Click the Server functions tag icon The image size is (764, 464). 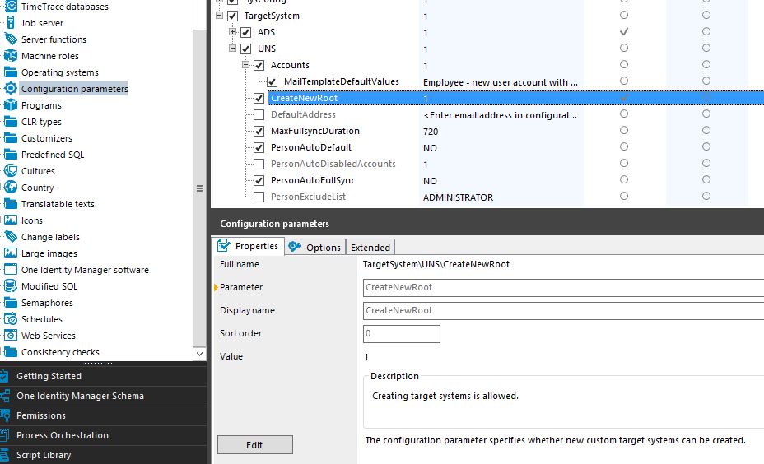tap(10, 39)
